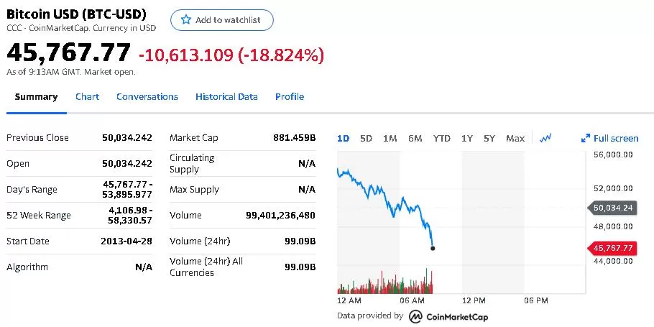This screenshot has height=327, width=654.
Task: Switch to the Chart tab
Action: point(87,97)
